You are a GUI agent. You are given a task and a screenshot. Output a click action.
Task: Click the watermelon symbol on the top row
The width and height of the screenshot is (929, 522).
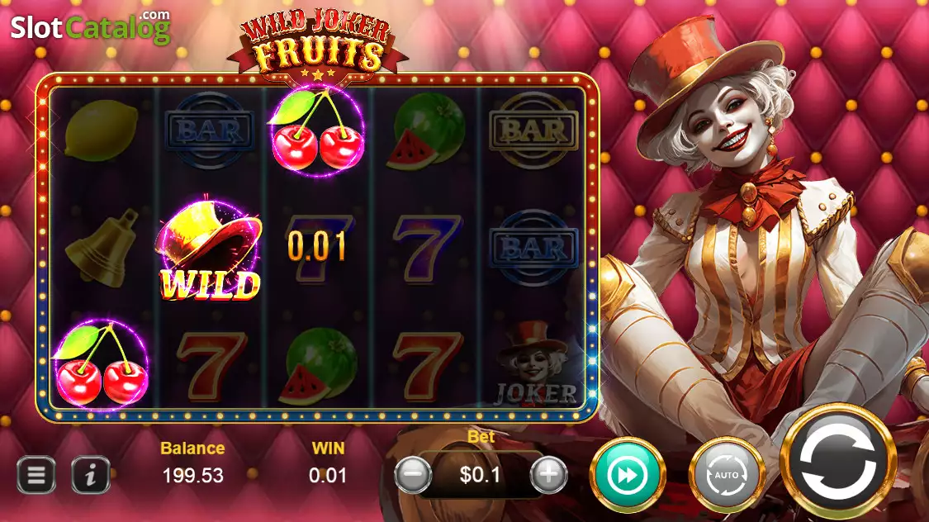click(426, 131)
